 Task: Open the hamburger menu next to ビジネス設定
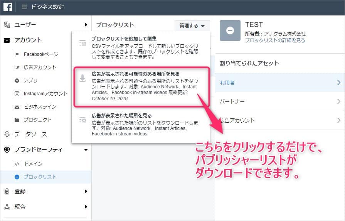click(24, 7)
